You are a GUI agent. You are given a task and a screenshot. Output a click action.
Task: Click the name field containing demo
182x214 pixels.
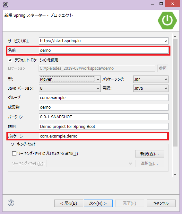point(104,50)
